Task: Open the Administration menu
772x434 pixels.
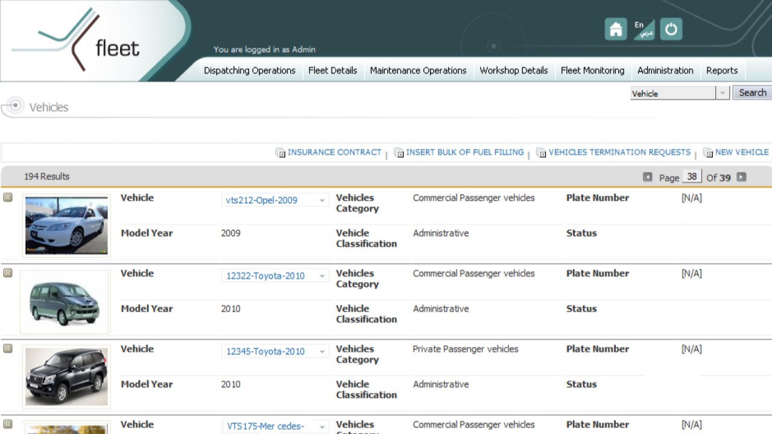Action: click(x=666, y=71)
